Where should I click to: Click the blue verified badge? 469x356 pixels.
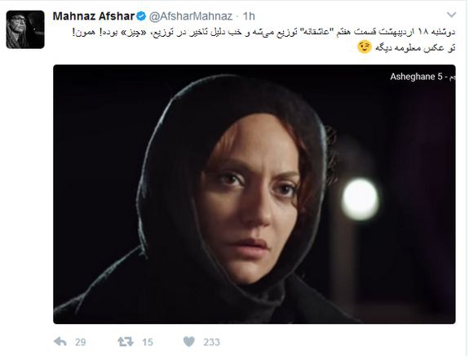(x=141, y=16)
